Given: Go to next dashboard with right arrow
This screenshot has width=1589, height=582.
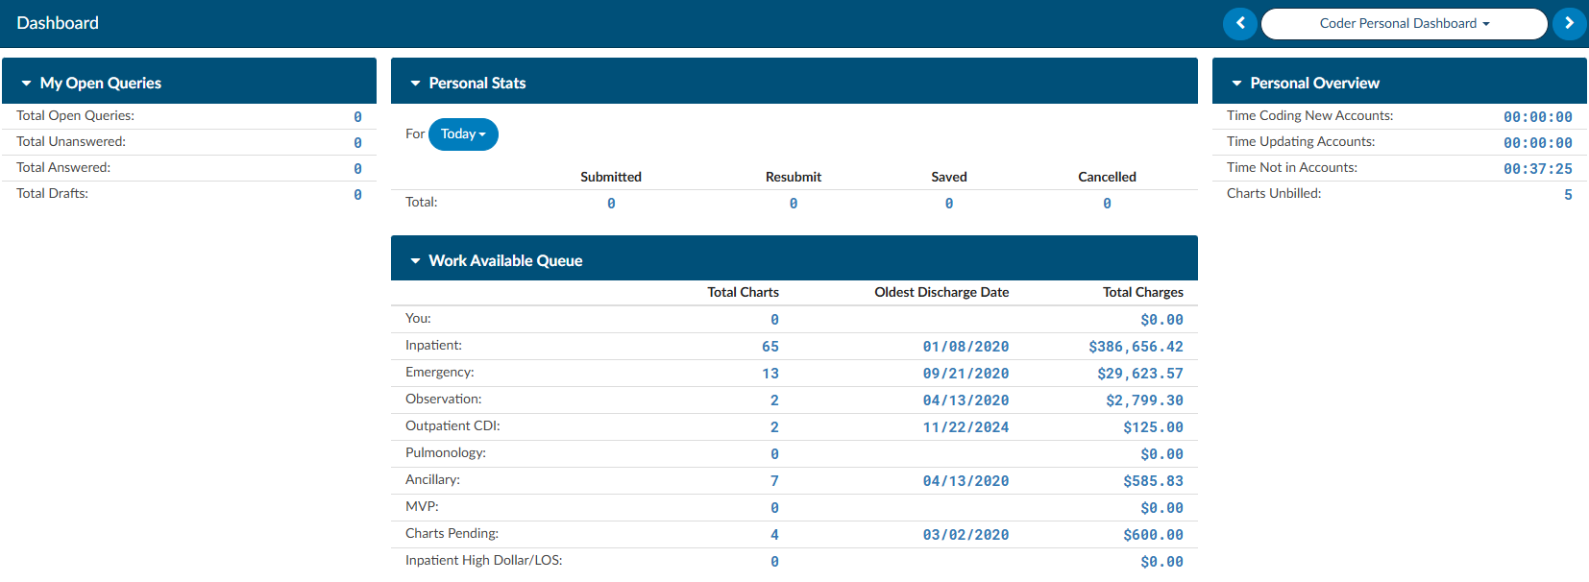Looking at the screenshot, I should [x=1570, y=23].
